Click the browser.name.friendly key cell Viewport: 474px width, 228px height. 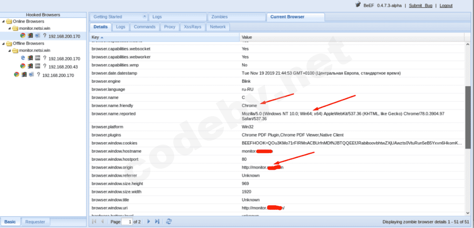click(165, 106)
